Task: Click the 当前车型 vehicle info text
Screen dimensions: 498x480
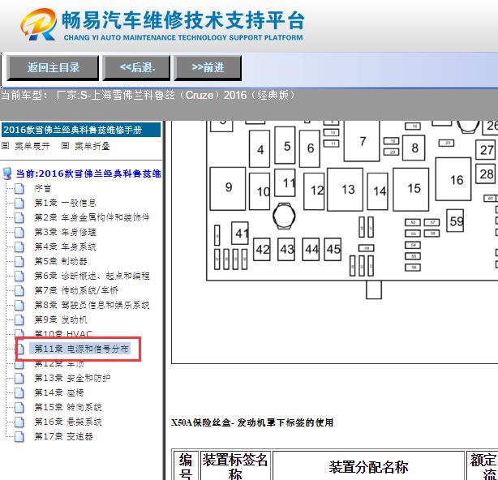Action: pyautogui.click(x=148, y=95)
